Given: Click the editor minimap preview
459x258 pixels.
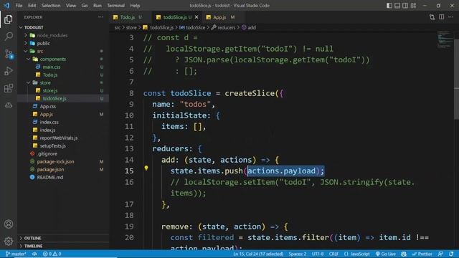Looking at the screenshot, I should tap(445, 39).
